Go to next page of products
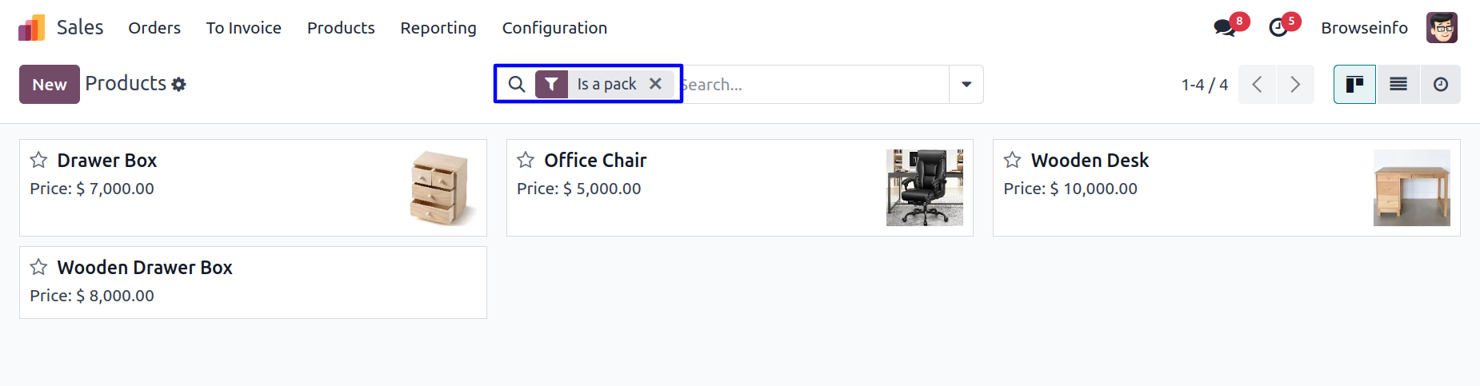Viewport: 1480px width, 386px height. tap(1295, 84)
